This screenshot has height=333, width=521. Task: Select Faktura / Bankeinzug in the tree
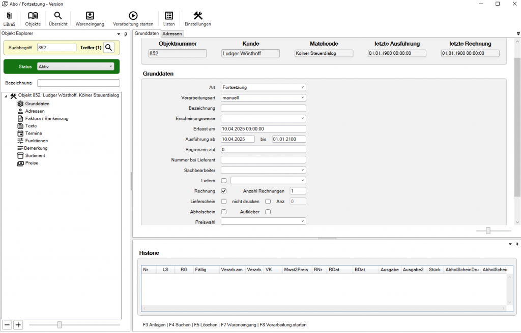46,118
